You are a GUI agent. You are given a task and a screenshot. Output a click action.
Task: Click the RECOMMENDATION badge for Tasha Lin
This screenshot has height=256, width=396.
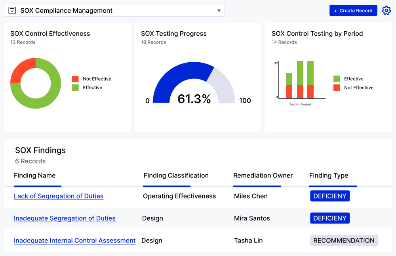point(344,241)
